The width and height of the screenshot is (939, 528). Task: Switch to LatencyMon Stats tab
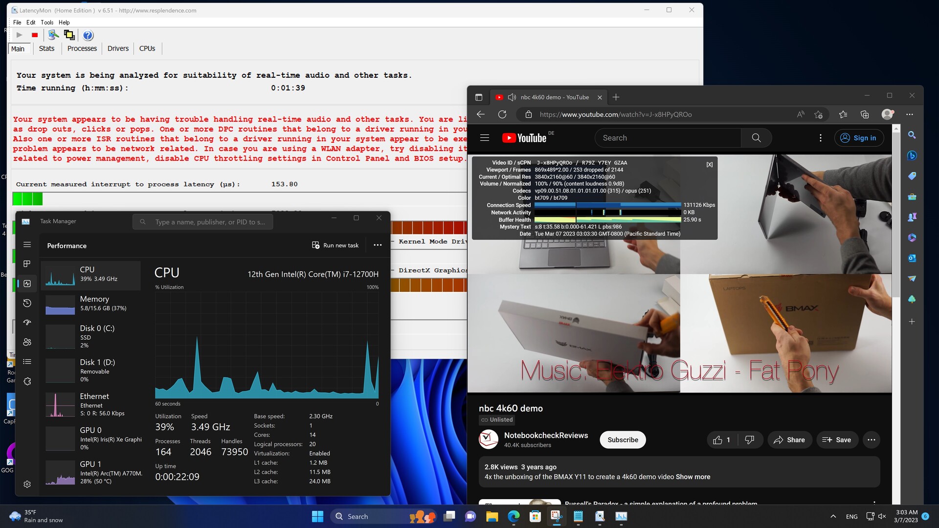click(46, 48)
